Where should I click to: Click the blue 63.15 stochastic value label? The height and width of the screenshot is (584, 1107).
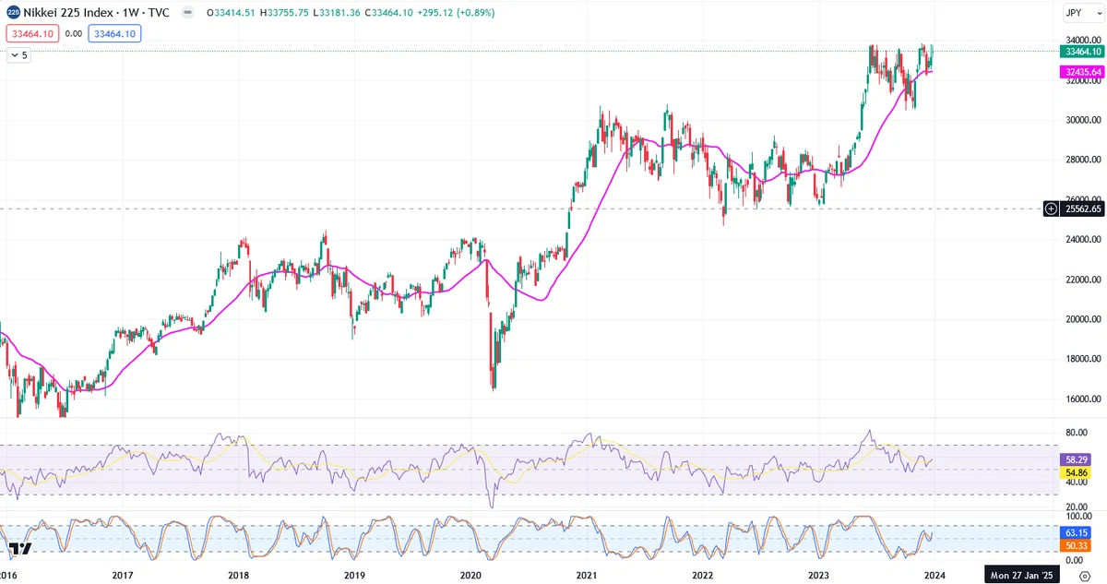point(1074,532)
